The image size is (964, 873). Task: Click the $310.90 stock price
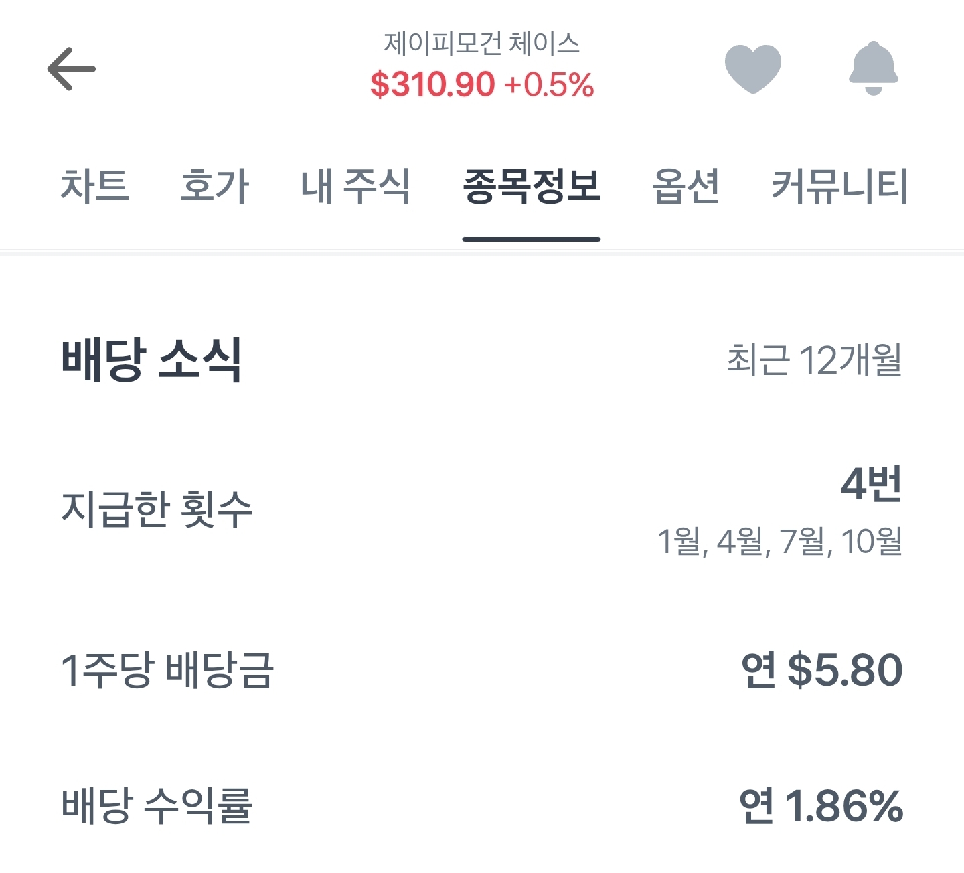[432, 85]
